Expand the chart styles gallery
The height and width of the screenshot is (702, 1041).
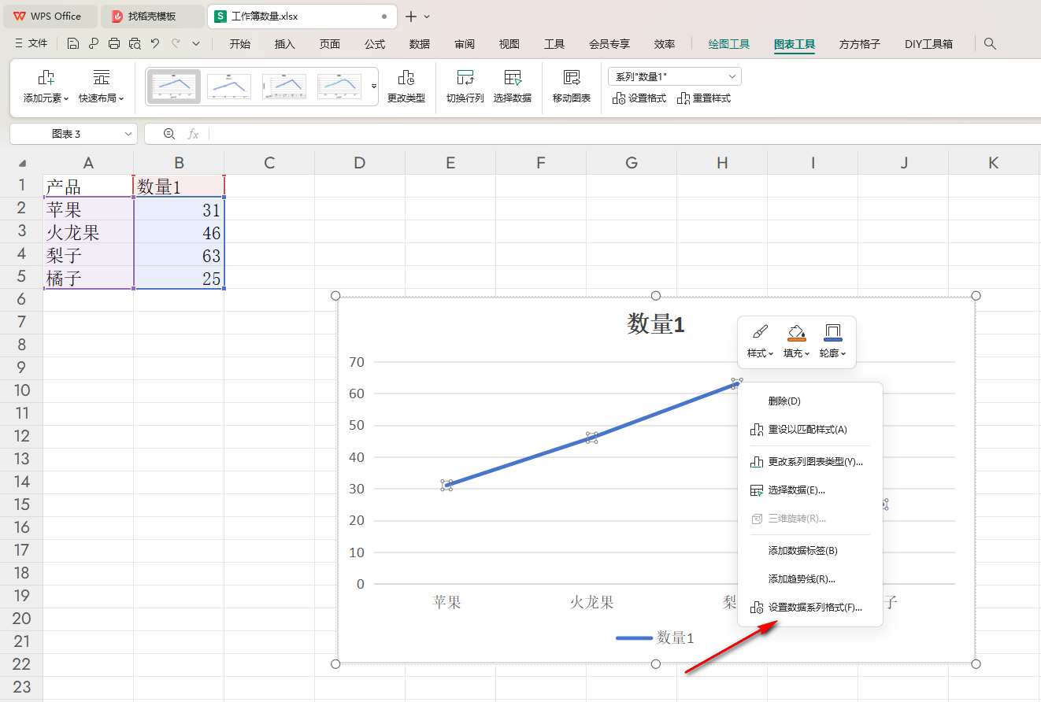tap(374, 86)
